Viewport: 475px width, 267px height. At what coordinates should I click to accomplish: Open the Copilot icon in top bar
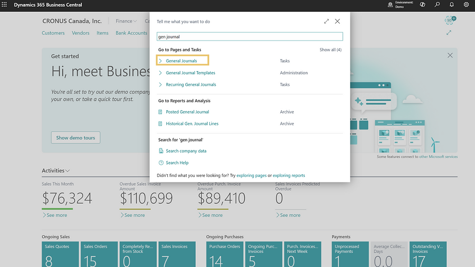[x=422, y=4]
